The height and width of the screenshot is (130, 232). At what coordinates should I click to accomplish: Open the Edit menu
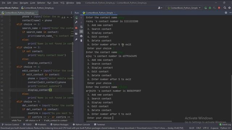point(9,3)
